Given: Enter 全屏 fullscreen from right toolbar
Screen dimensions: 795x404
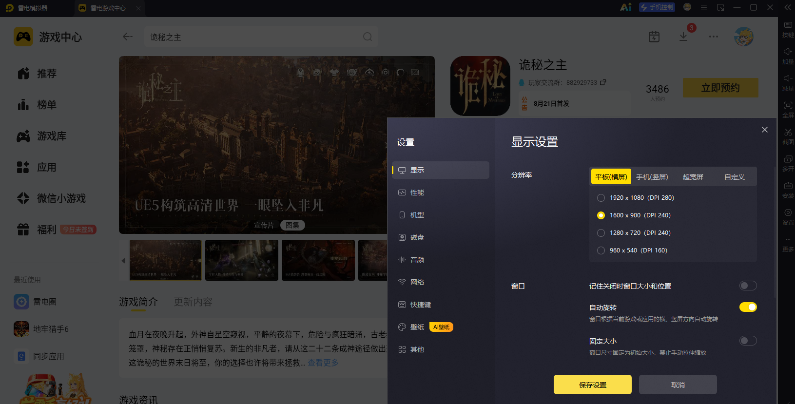Looking at the screenshot, I should coord(788,110).
